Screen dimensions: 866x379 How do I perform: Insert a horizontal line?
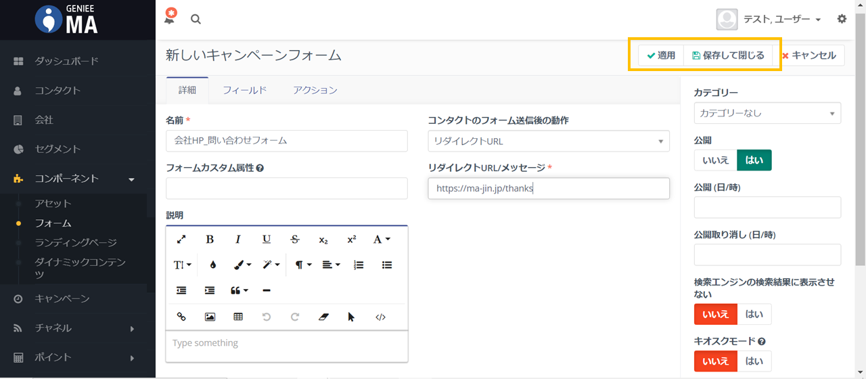267,290
